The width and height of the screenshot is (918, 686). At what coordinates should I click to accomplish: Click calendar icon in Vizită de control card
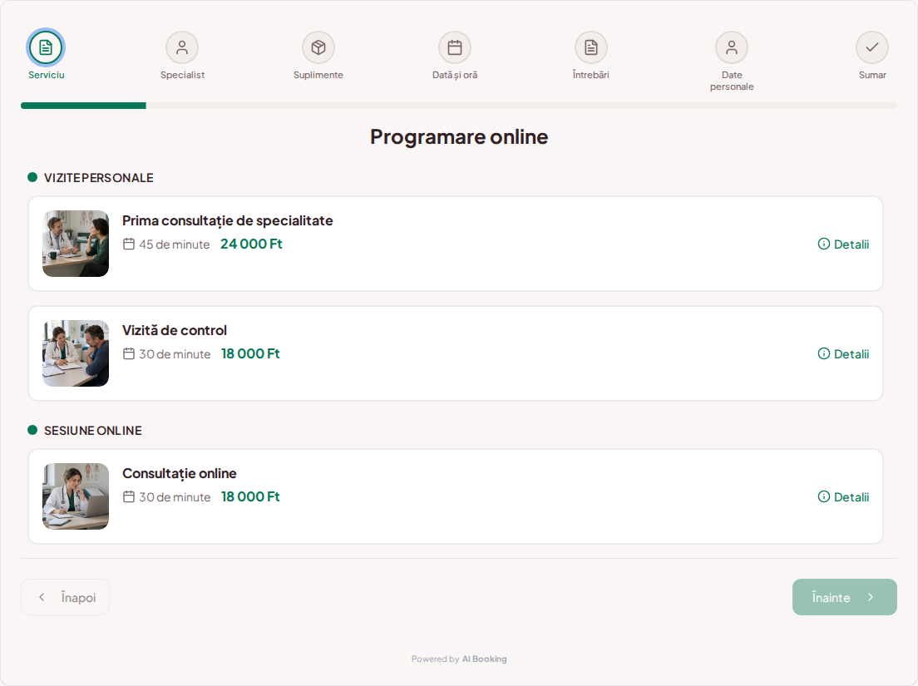tap(129, 353)
